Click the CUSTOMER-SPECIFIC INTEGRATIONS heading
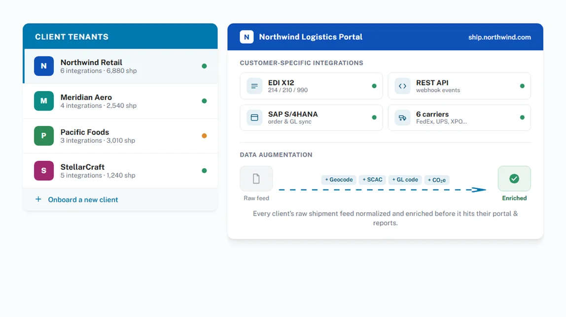The image size is (566, 317). (301, 63)
